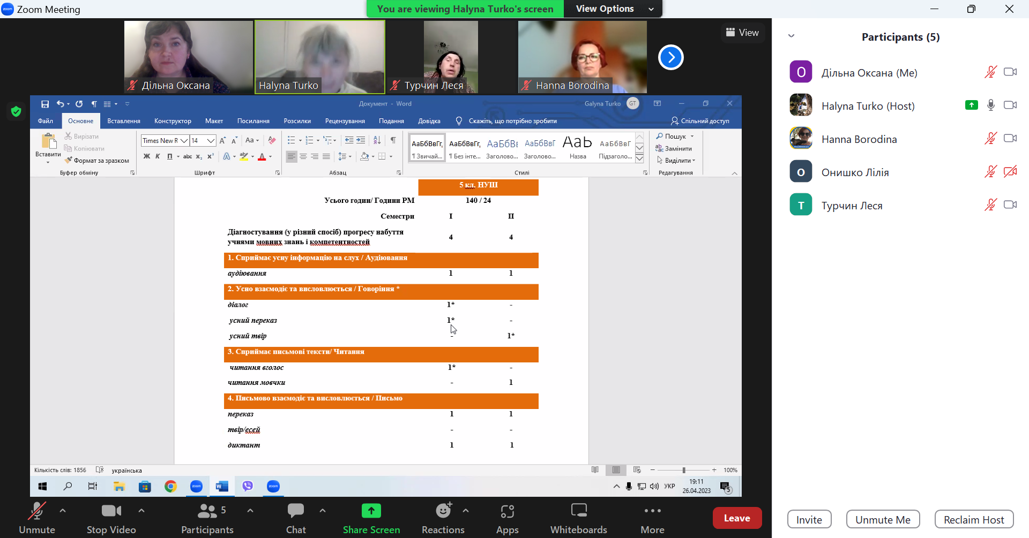The height and width of the screenshot is (538, 1029).
Task: Open the Reactions panel
Action: click(x=443, y=518)
